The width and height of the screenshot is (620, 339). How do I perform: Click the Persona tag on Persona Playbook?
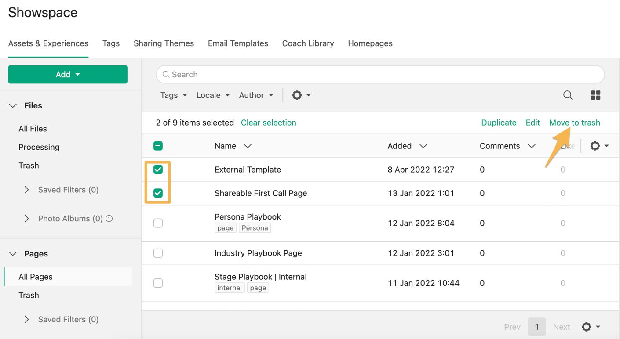pos(255,228)
